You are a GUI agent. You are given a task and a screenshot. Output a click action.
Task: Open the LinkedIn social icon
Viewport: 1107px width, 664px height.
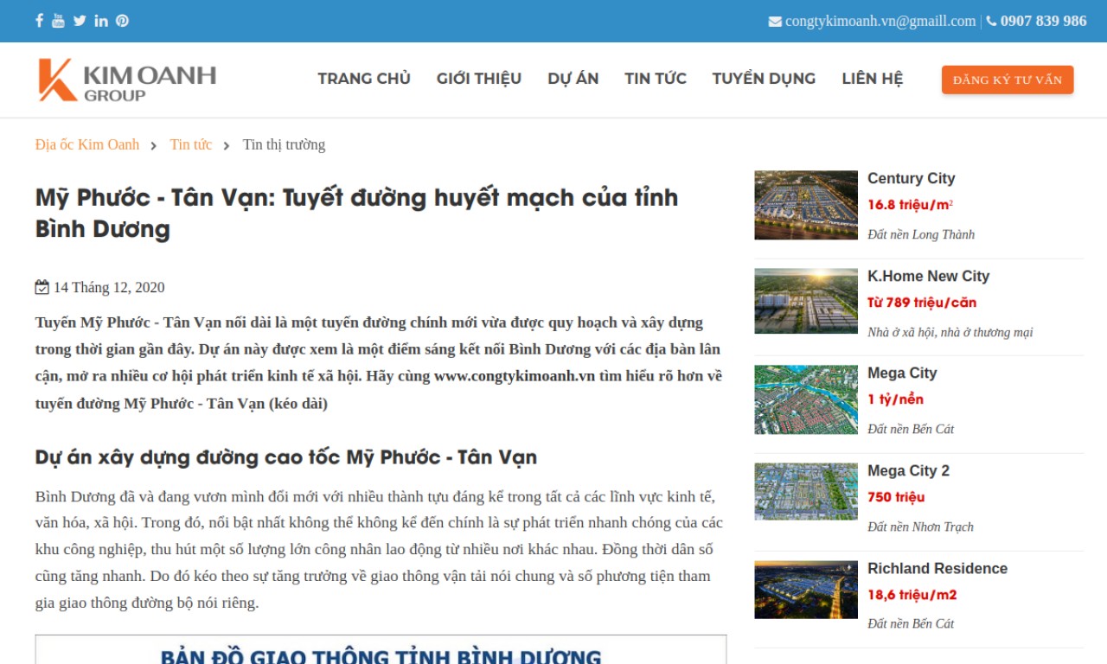[x=101, y=21]
